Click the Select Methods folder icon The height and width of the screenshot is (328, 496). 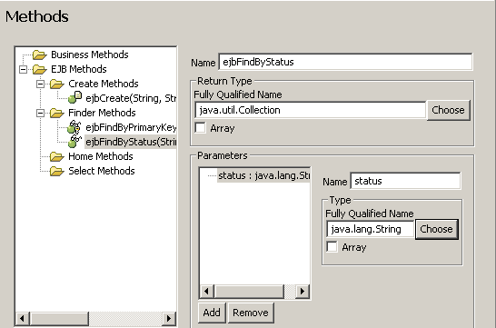(57, 171)
